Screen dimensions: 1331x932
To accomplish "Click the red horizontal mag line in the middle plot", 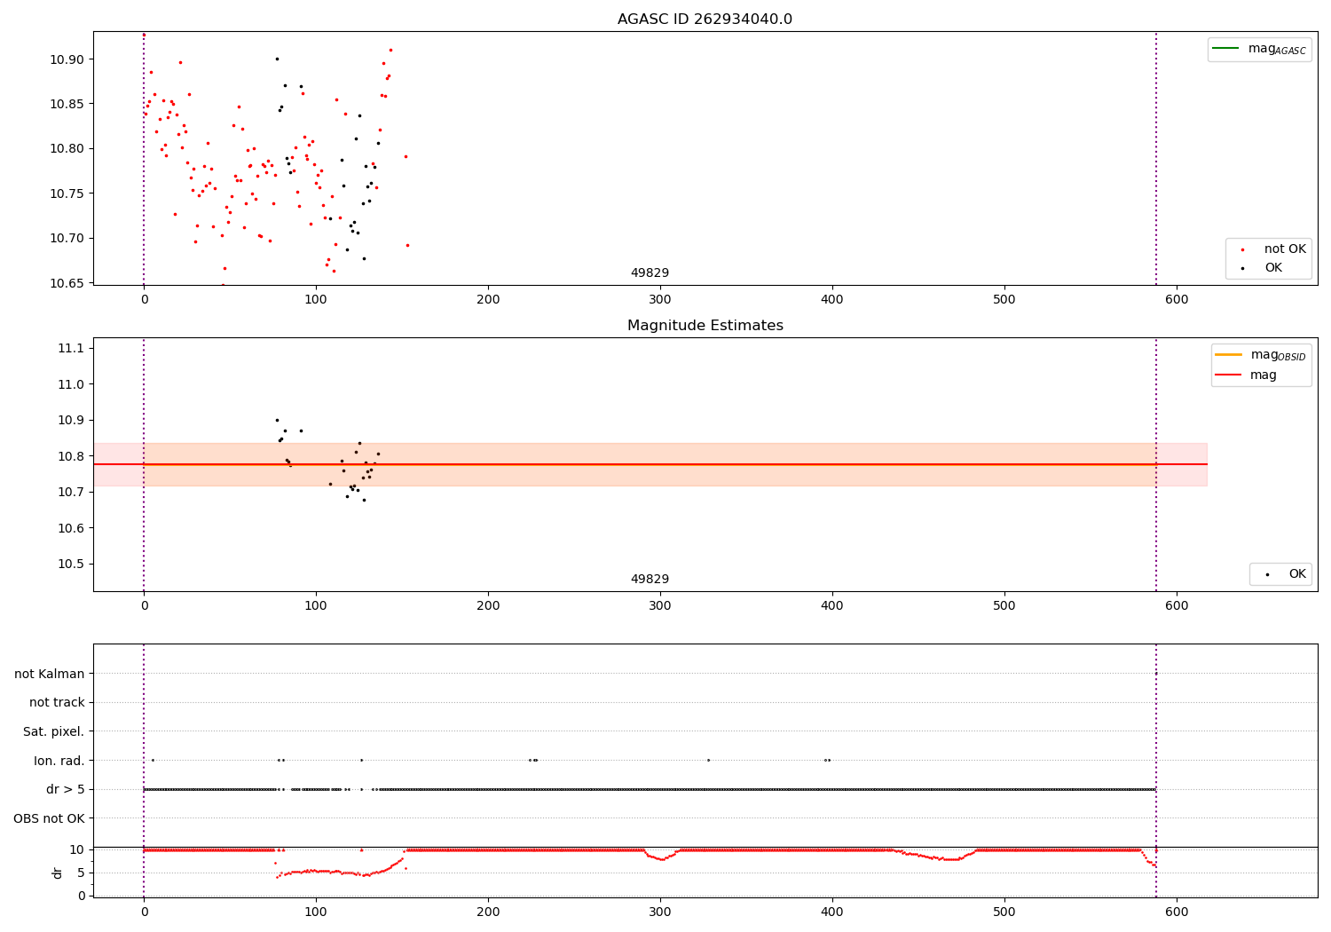I will [x=650, y=464].
